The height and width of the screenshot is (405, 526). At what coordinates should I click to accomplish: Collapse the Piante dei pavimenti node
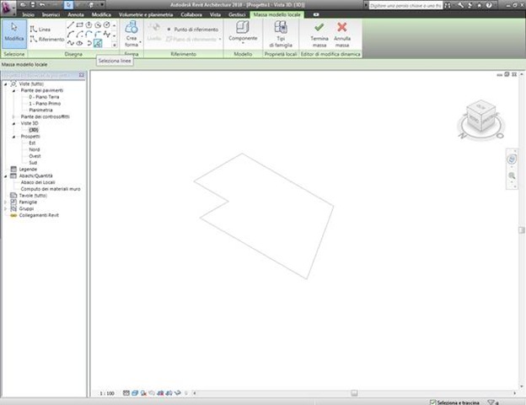point(13,90)
